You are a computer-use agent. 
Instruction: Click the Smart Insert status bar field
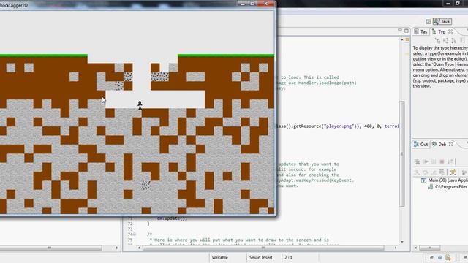pyautogui.click(x=260, y=257)
